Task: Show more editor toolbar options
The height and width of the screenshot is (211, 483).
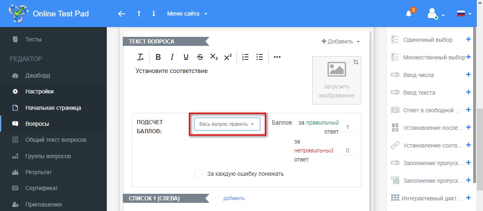Action: 277,57
